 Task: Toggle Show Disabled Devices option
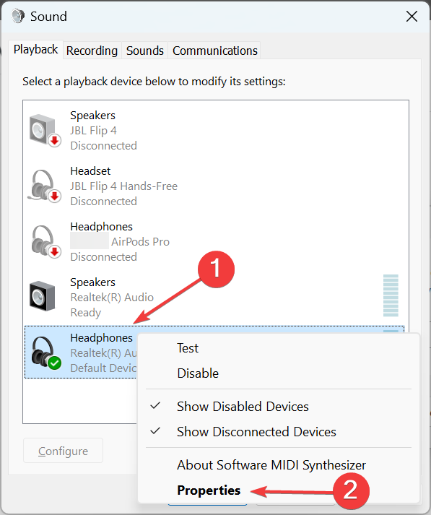pyautogui.click(x=243, y=406)
